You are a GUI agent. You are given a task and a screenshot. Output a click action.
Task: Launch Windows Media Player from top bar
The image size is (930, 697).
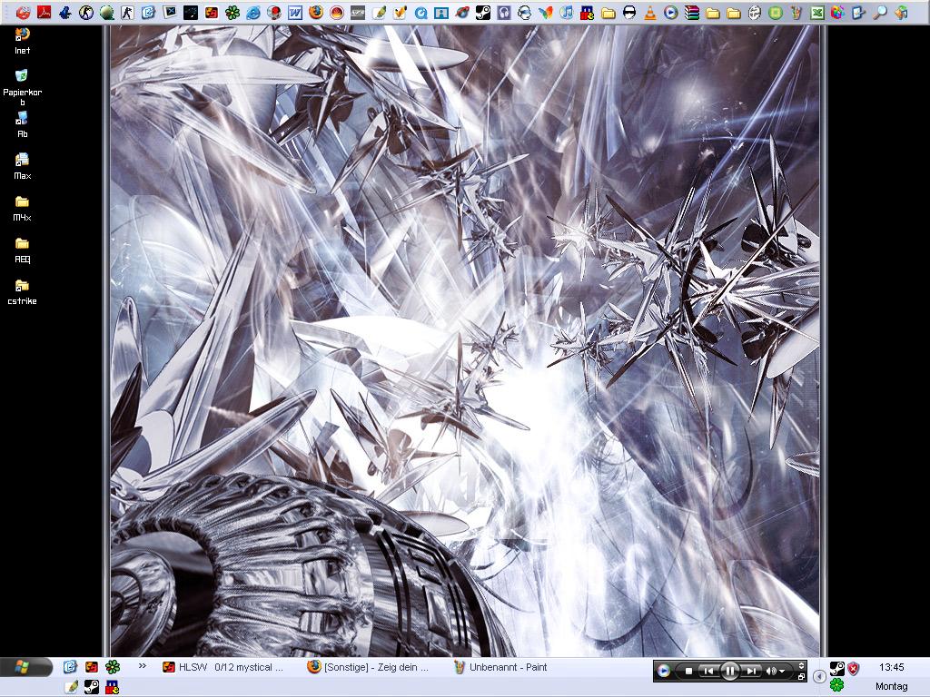pyautogui.click(x=671, y=12)
